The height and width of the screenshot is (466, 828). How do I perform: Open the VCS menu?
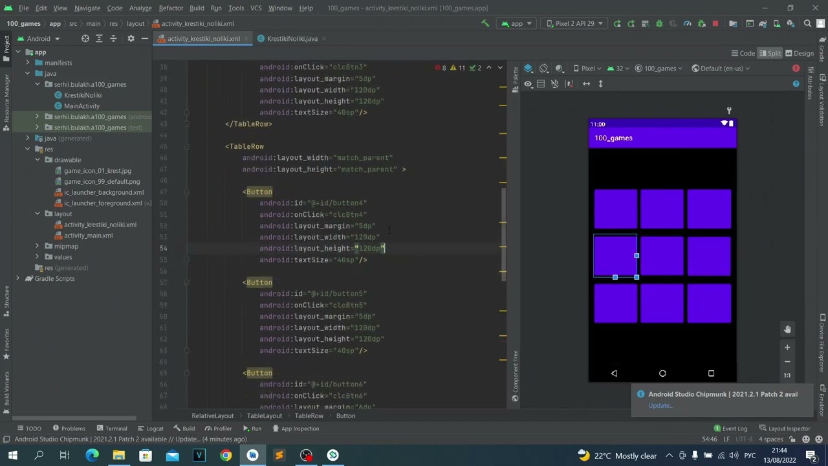256,8
